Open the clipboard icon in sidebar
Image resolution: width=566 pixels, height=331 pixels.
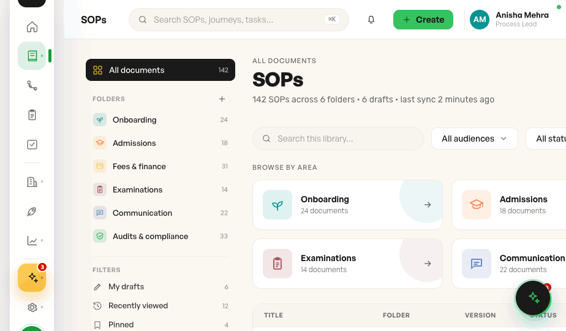click(x=32, y=115)
